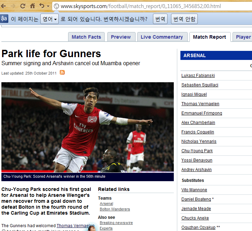
Task: Open the Andrey Arshavin player link
Action: [x=196, y=170]
